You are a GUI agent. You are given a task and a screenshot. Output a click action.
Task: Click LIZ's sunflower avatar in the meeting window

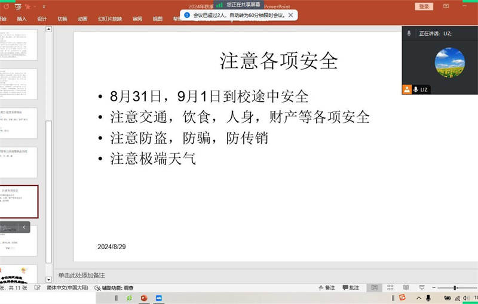tap(449, 62)
